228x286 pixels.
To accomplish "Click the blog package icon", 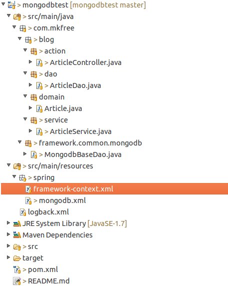I will point(28,40).
